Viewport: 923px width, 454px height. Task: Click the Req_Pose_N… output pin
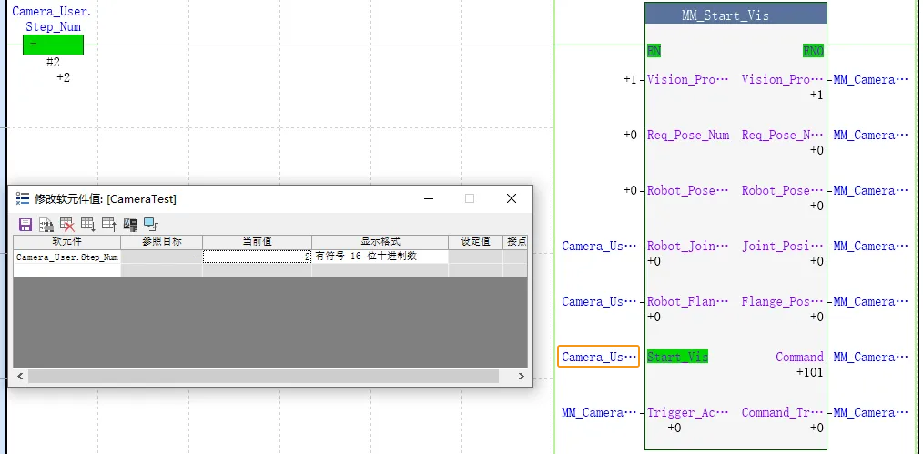(x=782, y=136)
